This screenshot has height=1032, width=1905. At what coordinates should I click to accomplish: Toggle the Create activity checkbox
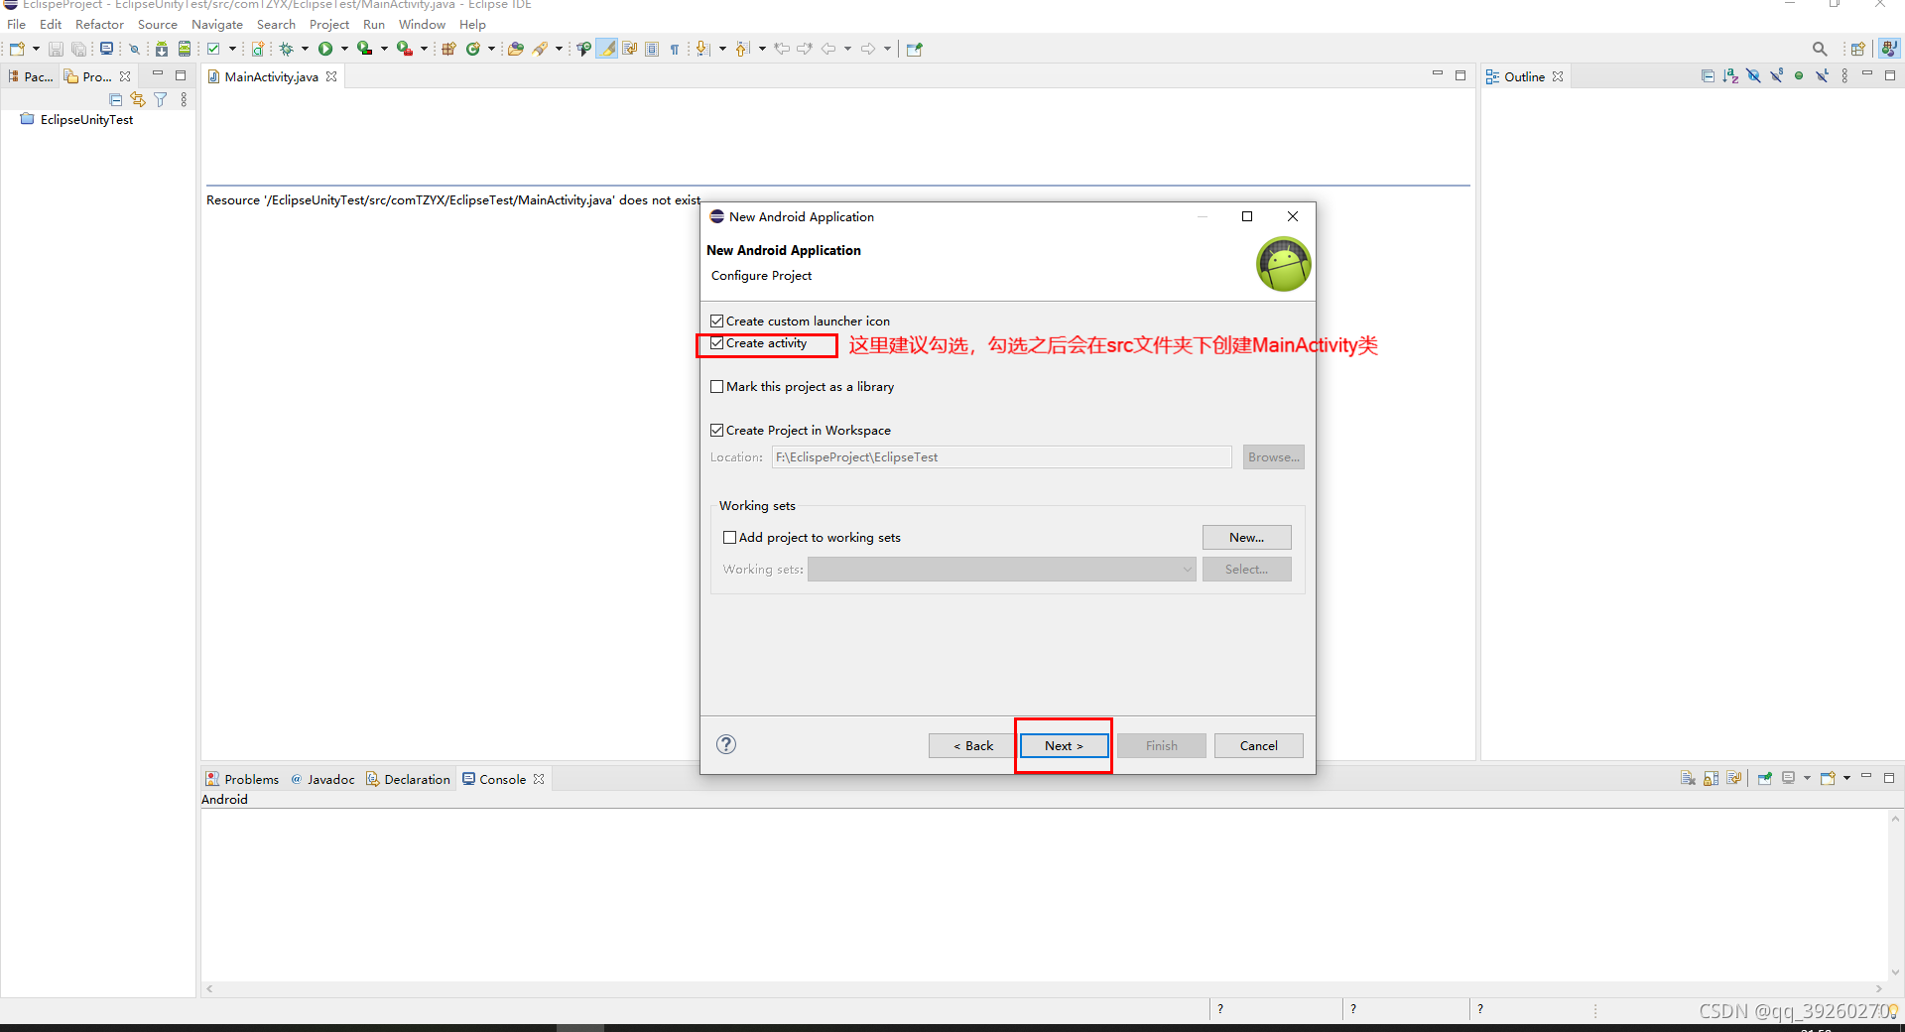(x=716, y=343)
